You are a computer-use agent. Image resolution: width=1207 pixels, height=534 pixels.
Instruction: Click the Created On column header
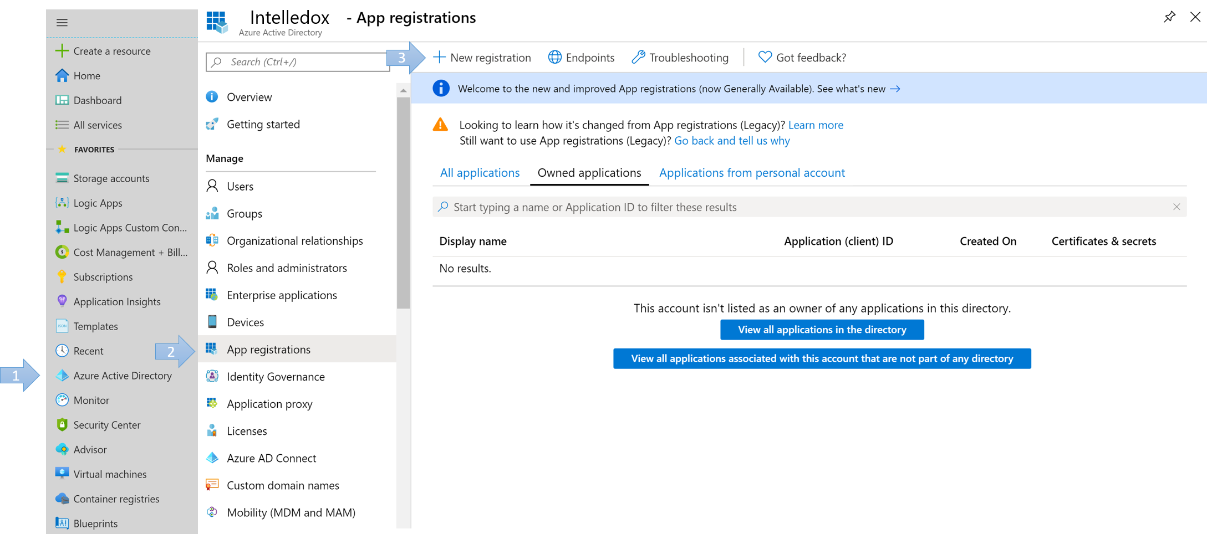click(x=988, y=241)
